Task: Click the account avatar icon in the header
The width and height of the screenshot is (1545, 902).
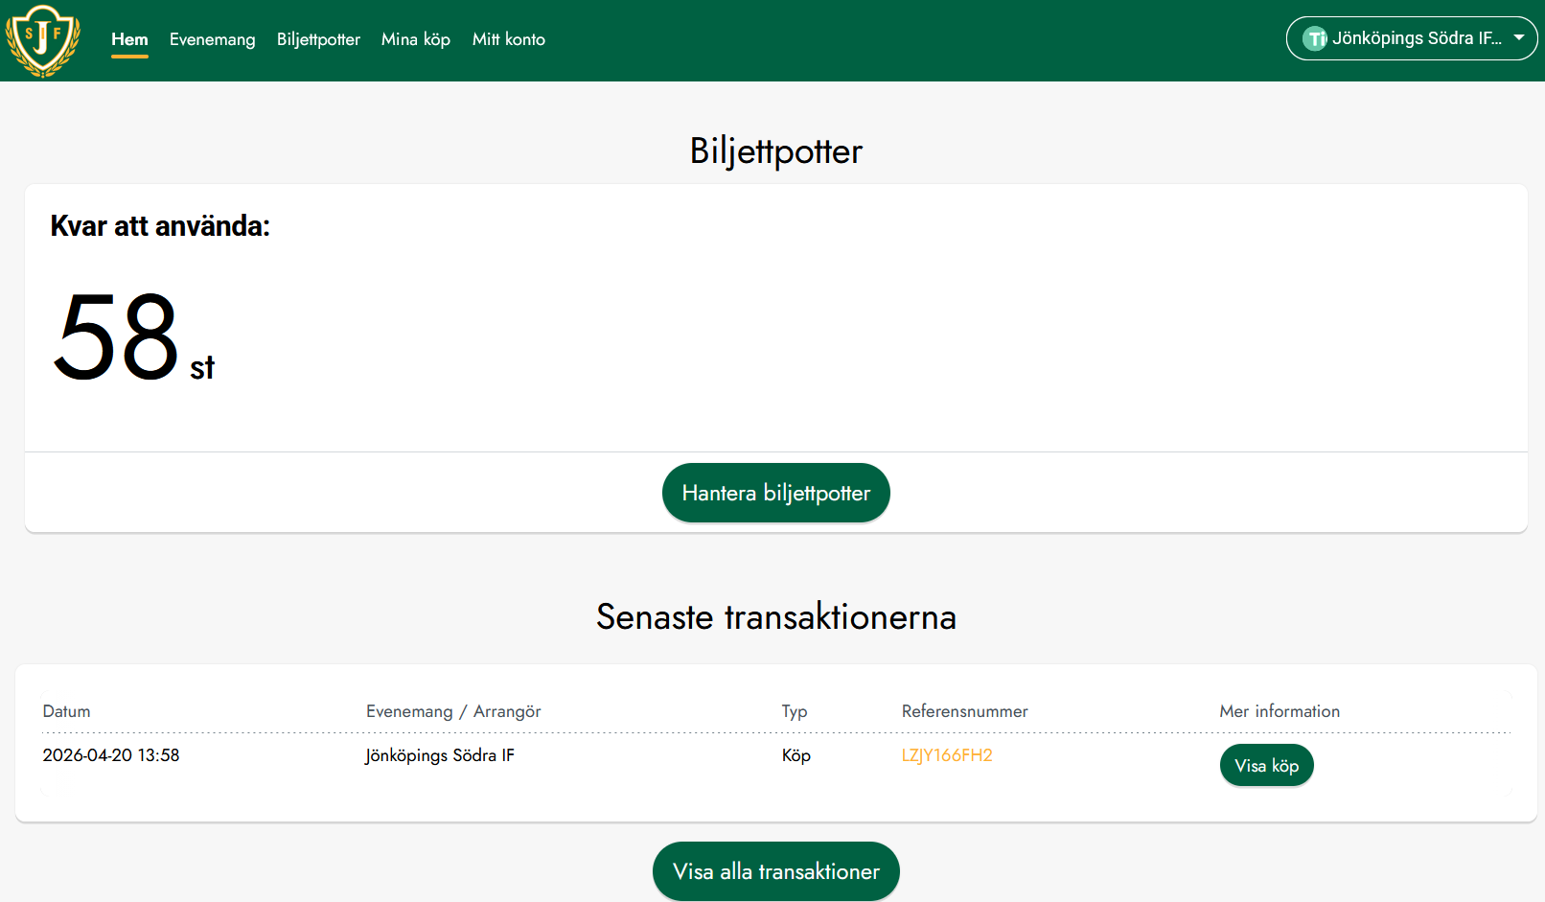Action: 1315,39
